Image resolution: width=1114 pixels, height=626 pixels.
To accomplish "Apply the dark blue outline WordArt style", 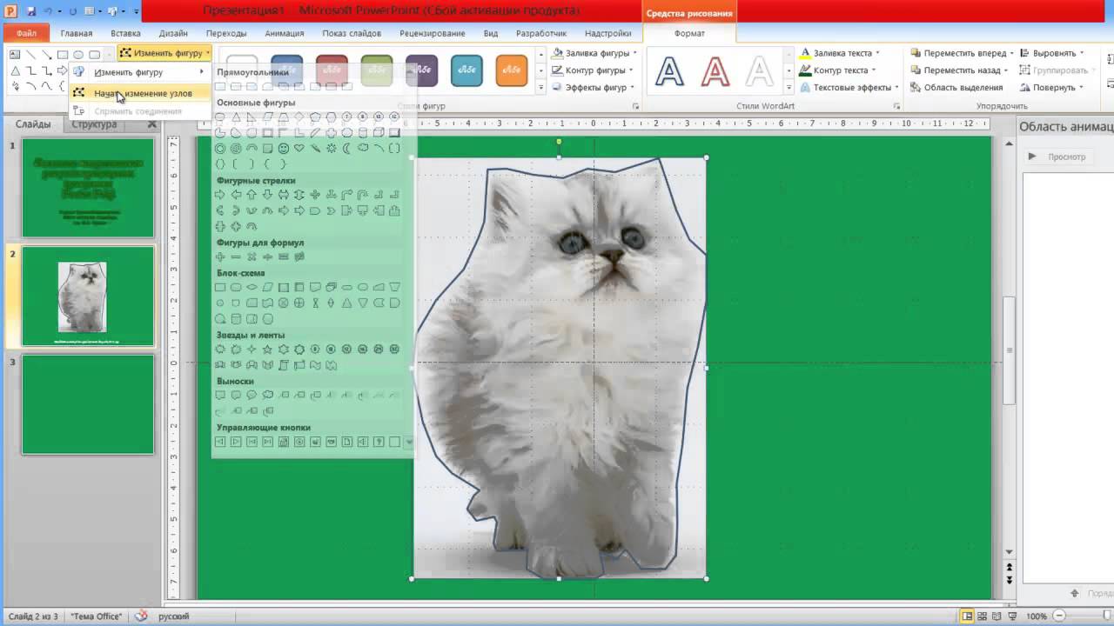I will pyautogui.click(x=670, y=70).
